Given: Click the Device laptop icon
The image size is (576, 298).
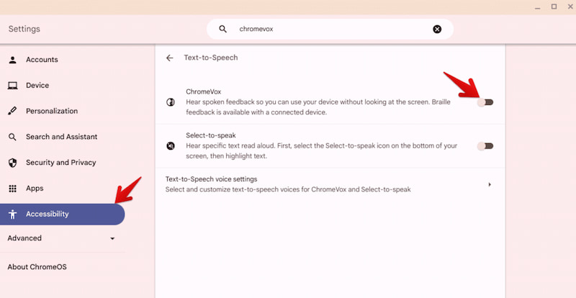Looking at the screenshot, I should tap(12, 85).
